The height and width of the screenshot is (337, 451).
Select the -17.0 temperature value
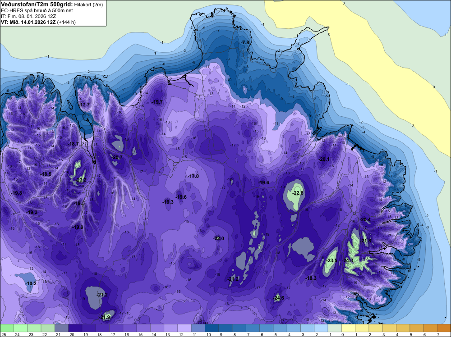point(193,177)
